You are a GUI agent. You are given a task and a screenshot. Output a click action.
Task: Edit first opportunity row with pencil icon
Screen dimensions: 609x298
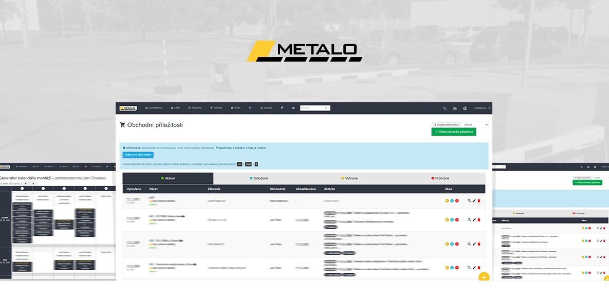(x=474, y=201)
